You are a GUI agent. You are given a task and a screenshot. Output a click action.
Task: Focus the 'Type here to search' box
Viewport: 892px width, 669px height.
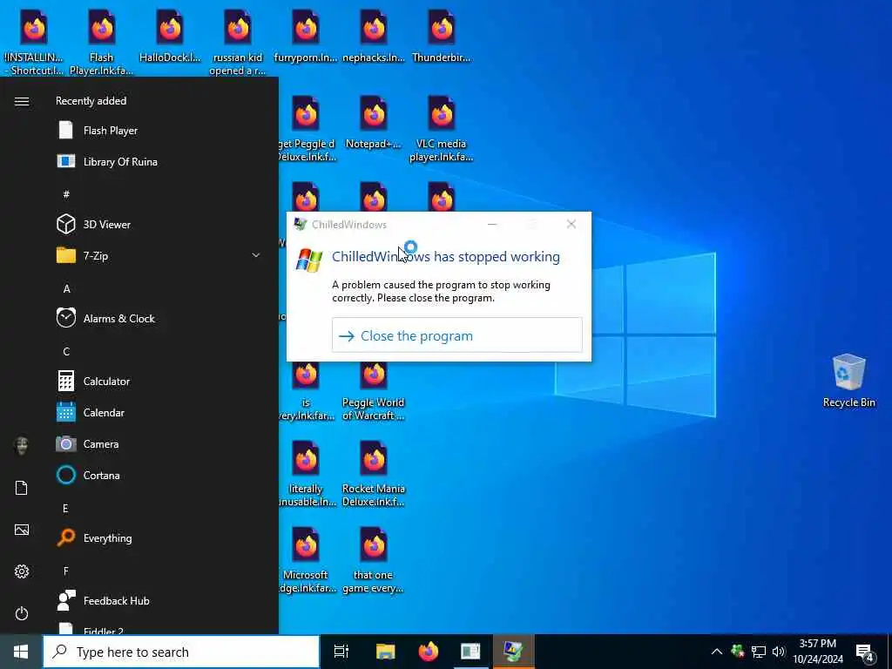pos(181,652)
